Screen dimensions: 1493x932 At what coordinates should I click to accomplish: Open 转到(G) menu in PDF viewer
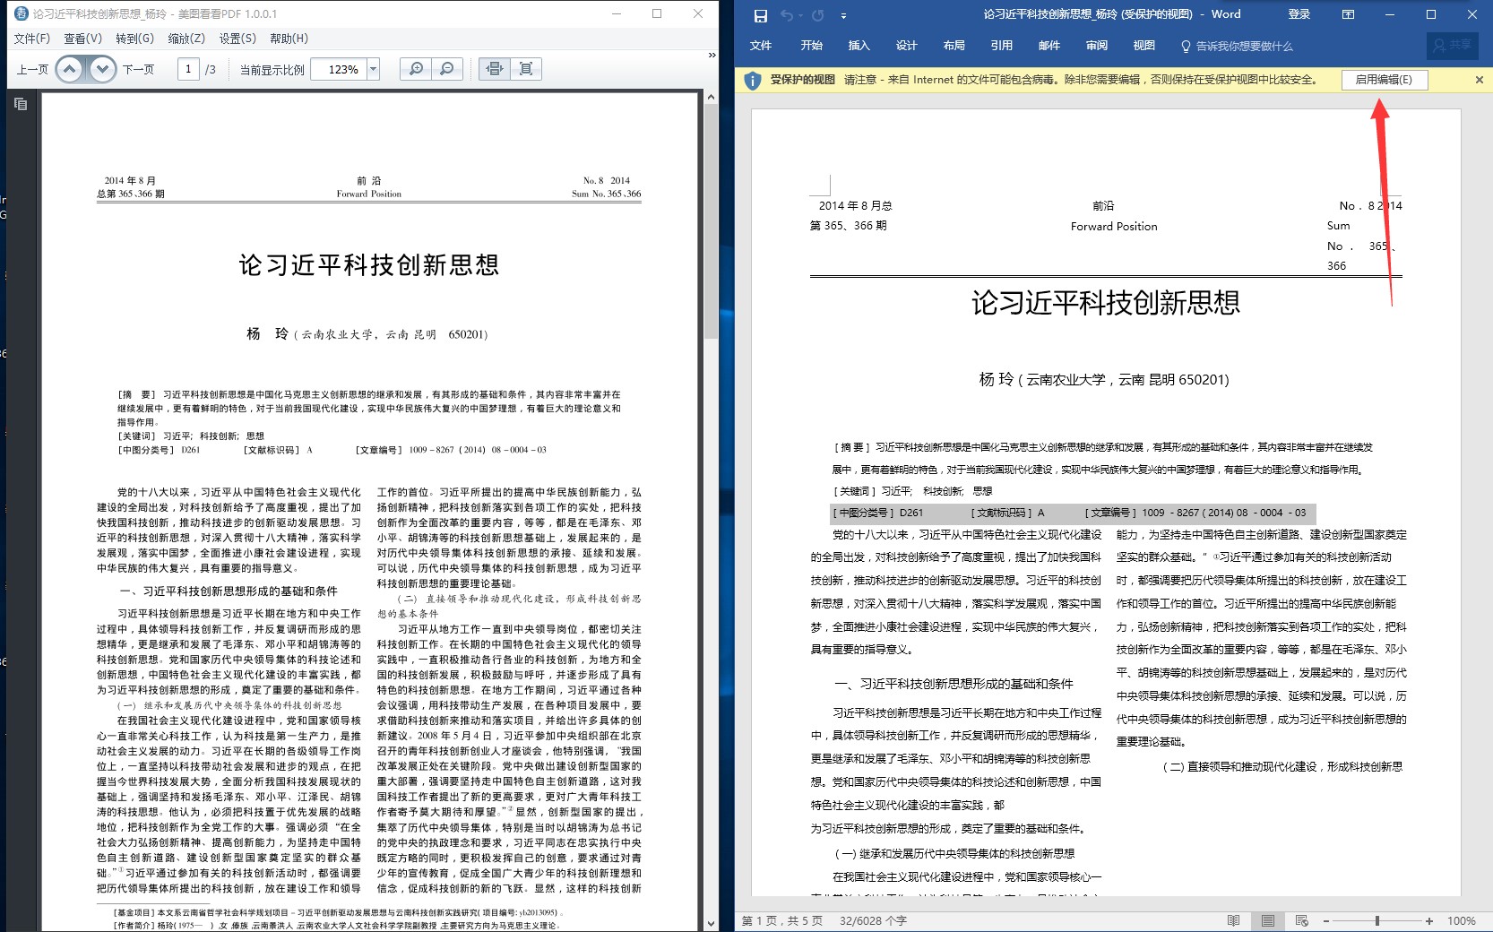tap(134, 39)
